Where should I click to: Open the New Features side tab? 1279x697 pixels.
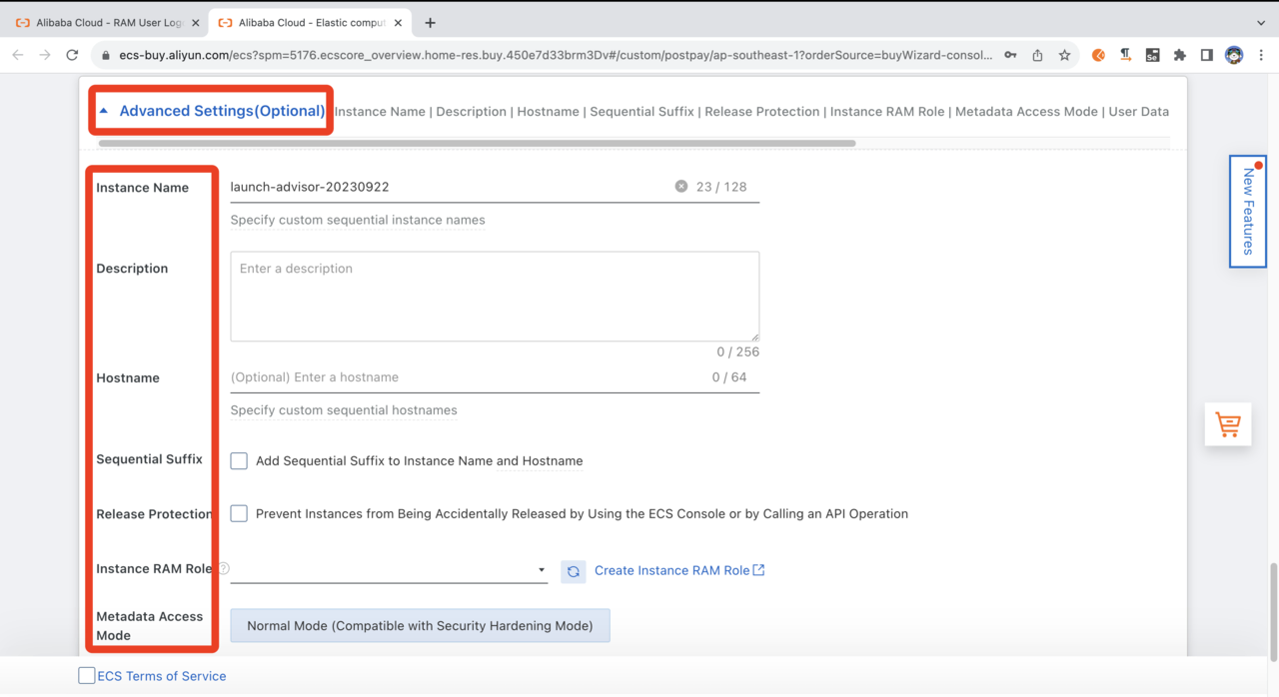click(1247, 211)
